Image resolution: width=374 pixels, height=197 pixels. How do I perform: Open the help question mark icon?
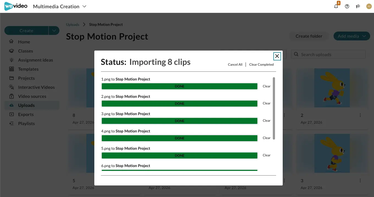point(347,6)
